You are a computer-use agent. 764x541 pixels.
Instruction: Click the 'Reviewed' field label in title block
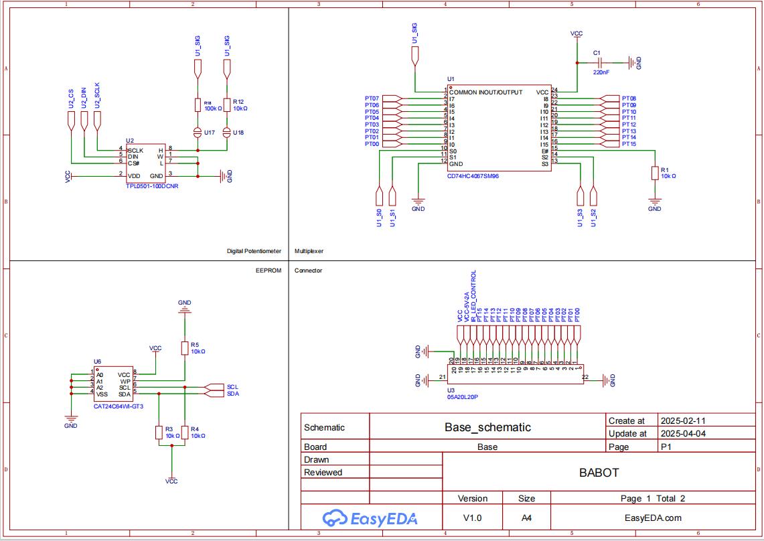(323, 472)
